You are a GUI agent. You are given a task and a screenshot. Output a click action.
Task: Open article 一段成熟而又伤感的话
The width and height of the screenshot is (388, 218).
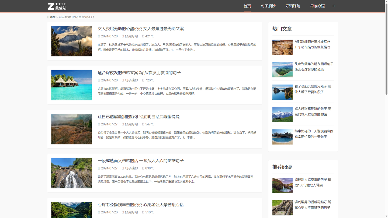click(141, 161)
